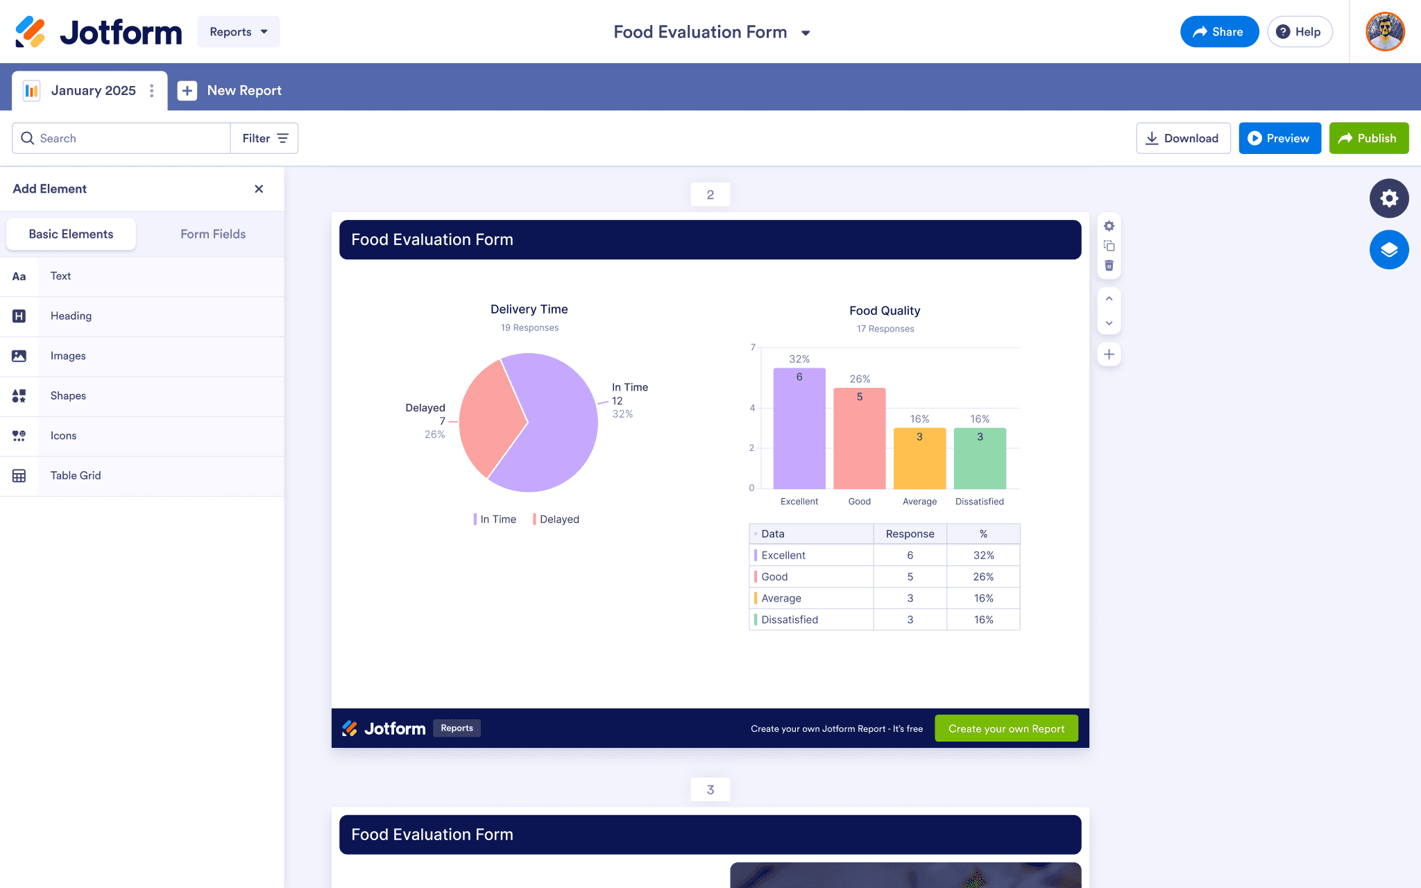Click the footer Jotform logo
Viewport: 1421px width, 888px height.
click(384, 728)
